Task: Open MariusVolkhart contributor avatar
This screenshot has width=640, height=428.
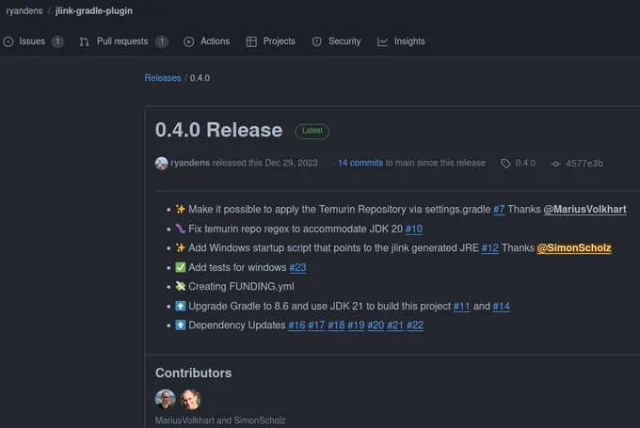Action: [166, 399]
